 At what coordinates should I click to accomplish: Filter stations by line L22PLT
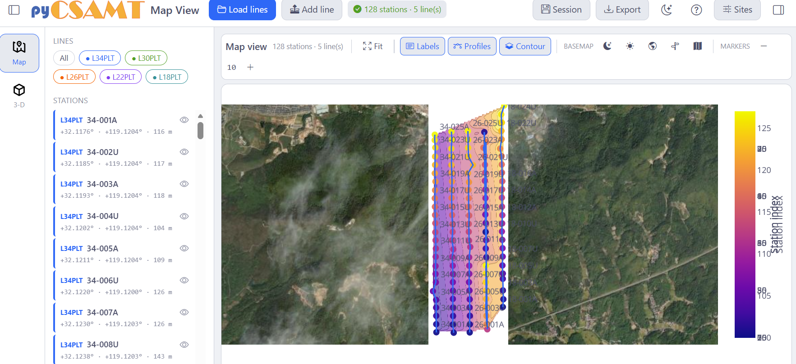[x=121, y=77]
